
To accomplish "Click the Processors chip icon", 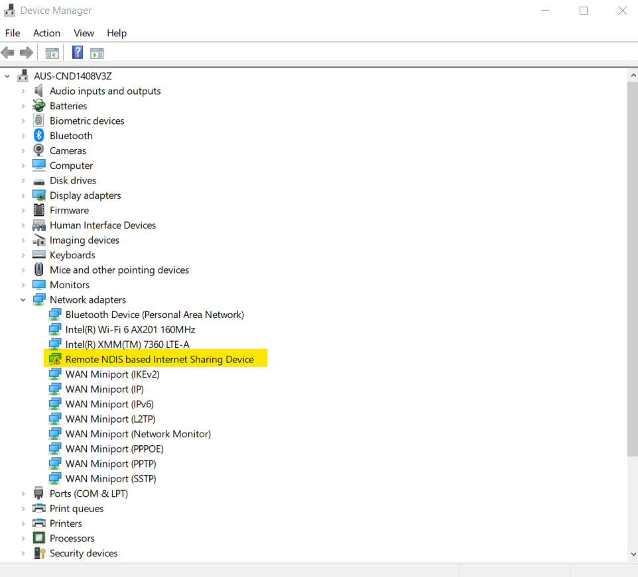I will [x=39, y=538].
